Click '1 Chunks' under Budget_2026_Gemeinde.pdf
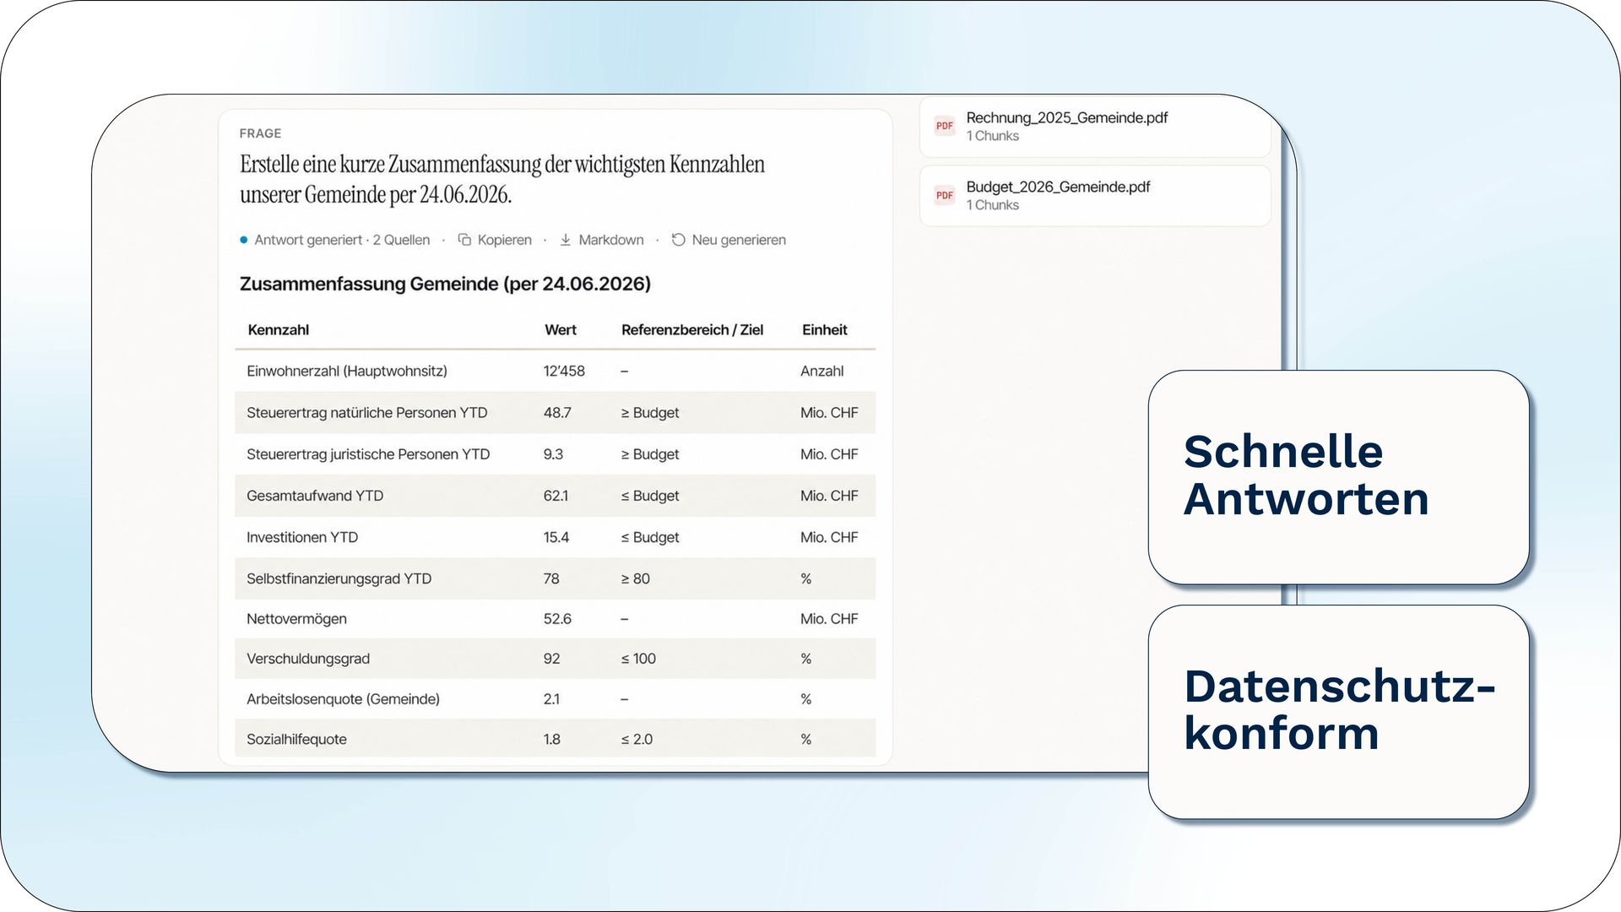This screenshot has width=1621, height=912. [993, 205]
